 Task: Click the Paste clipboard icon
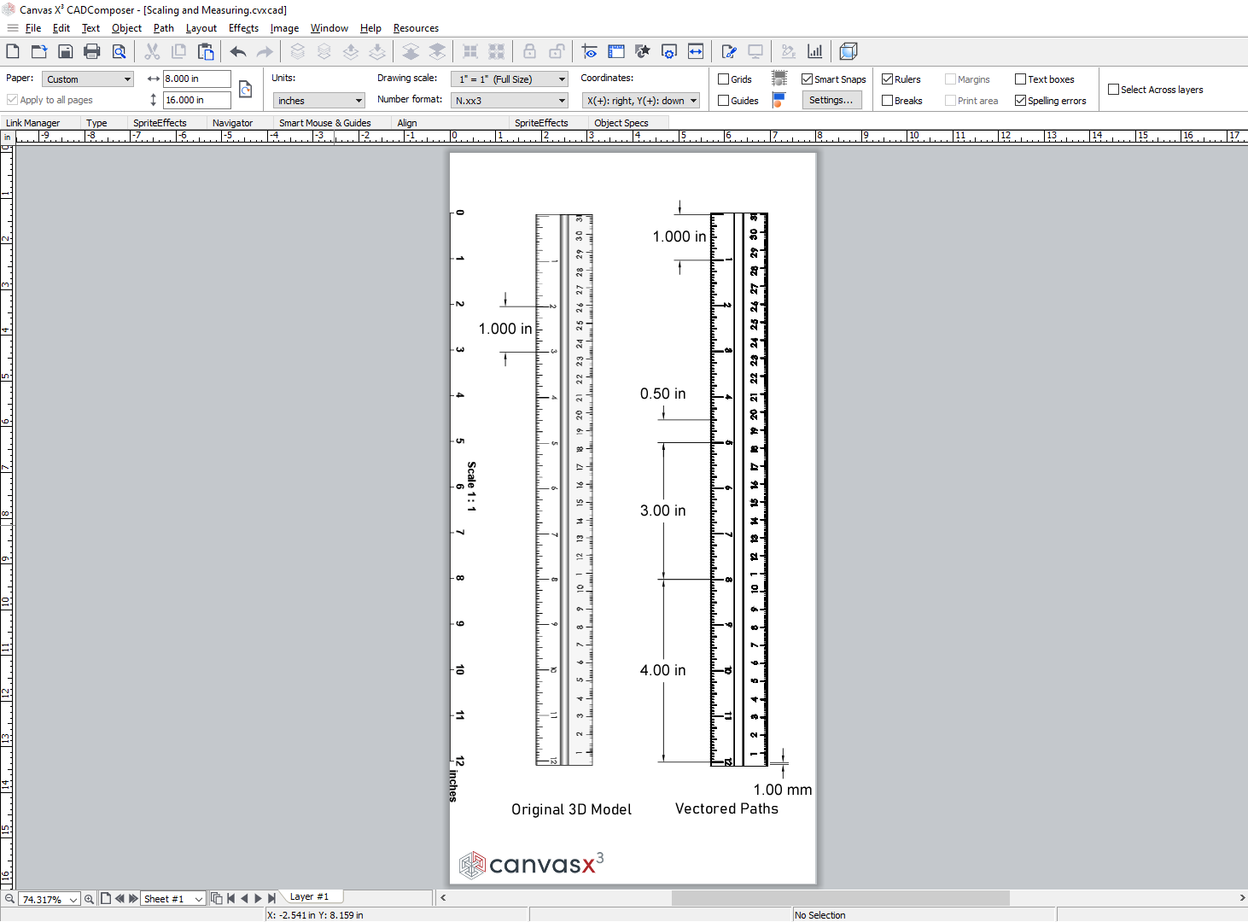coord(206,51)
